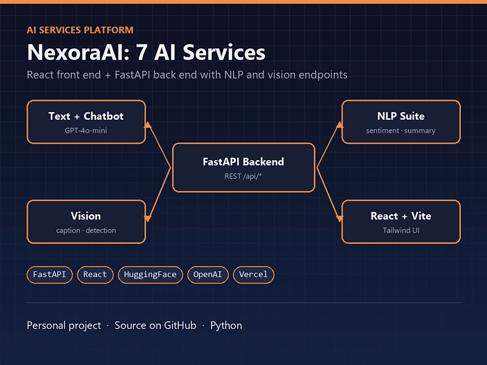Click the arrowhead pointing at Vision box

pyautogui.click(x=148, y=219)
